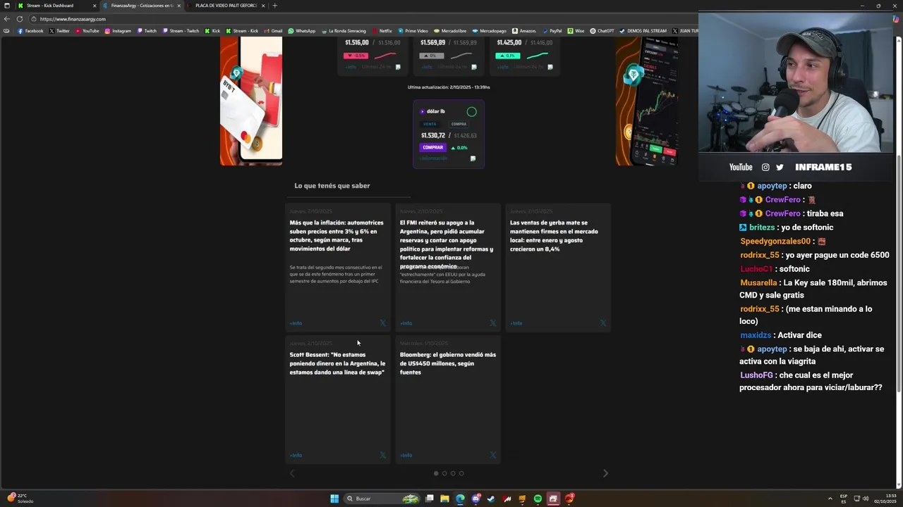The image size is (903, 507).
Task: Share the Scott Bessent news card on X
Action: point(382,455)
